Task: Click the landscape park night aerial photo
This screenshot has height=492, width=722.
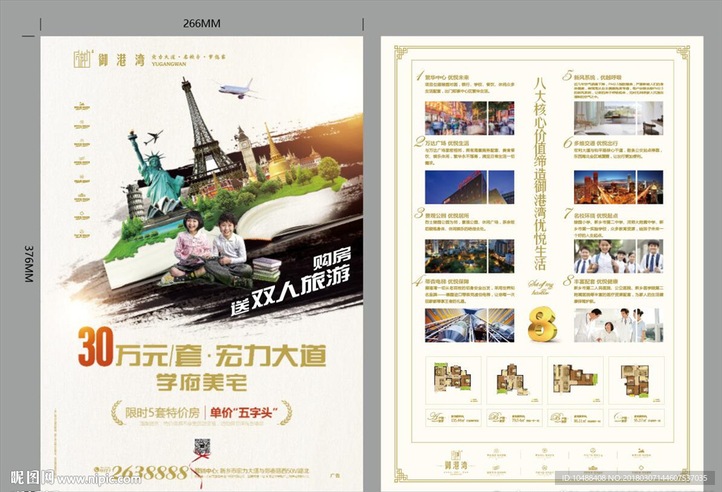Action: (469, 257)
